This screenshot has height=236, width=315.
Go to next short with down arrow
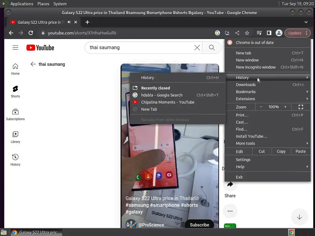[x=299, y=217]
